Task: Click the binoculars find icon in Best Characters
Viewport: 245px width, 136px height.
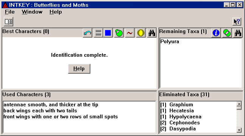Action: pos(152,33)
